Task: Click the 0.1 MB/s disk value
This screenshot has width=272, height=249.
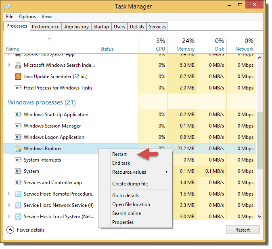Action: coord(215,171)
